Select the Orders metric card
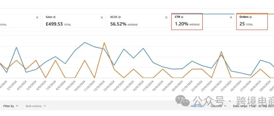274x116 pixels. point(255,21)
